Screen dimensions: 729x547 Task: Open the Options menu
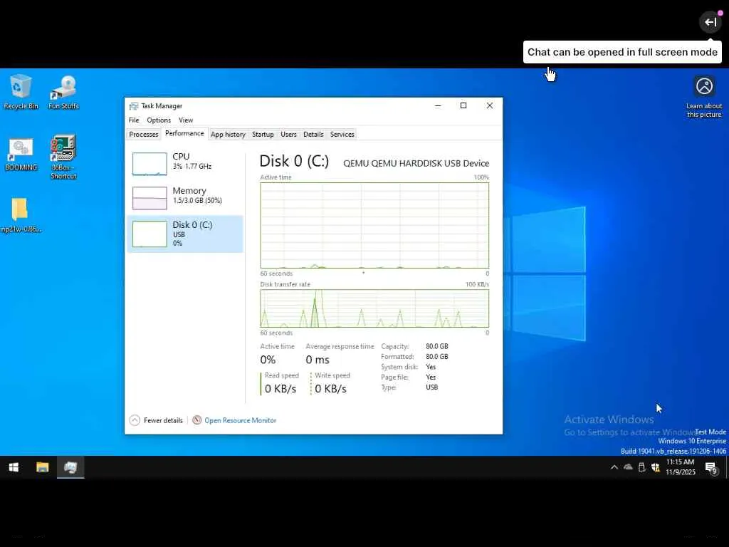coord(159,120)
